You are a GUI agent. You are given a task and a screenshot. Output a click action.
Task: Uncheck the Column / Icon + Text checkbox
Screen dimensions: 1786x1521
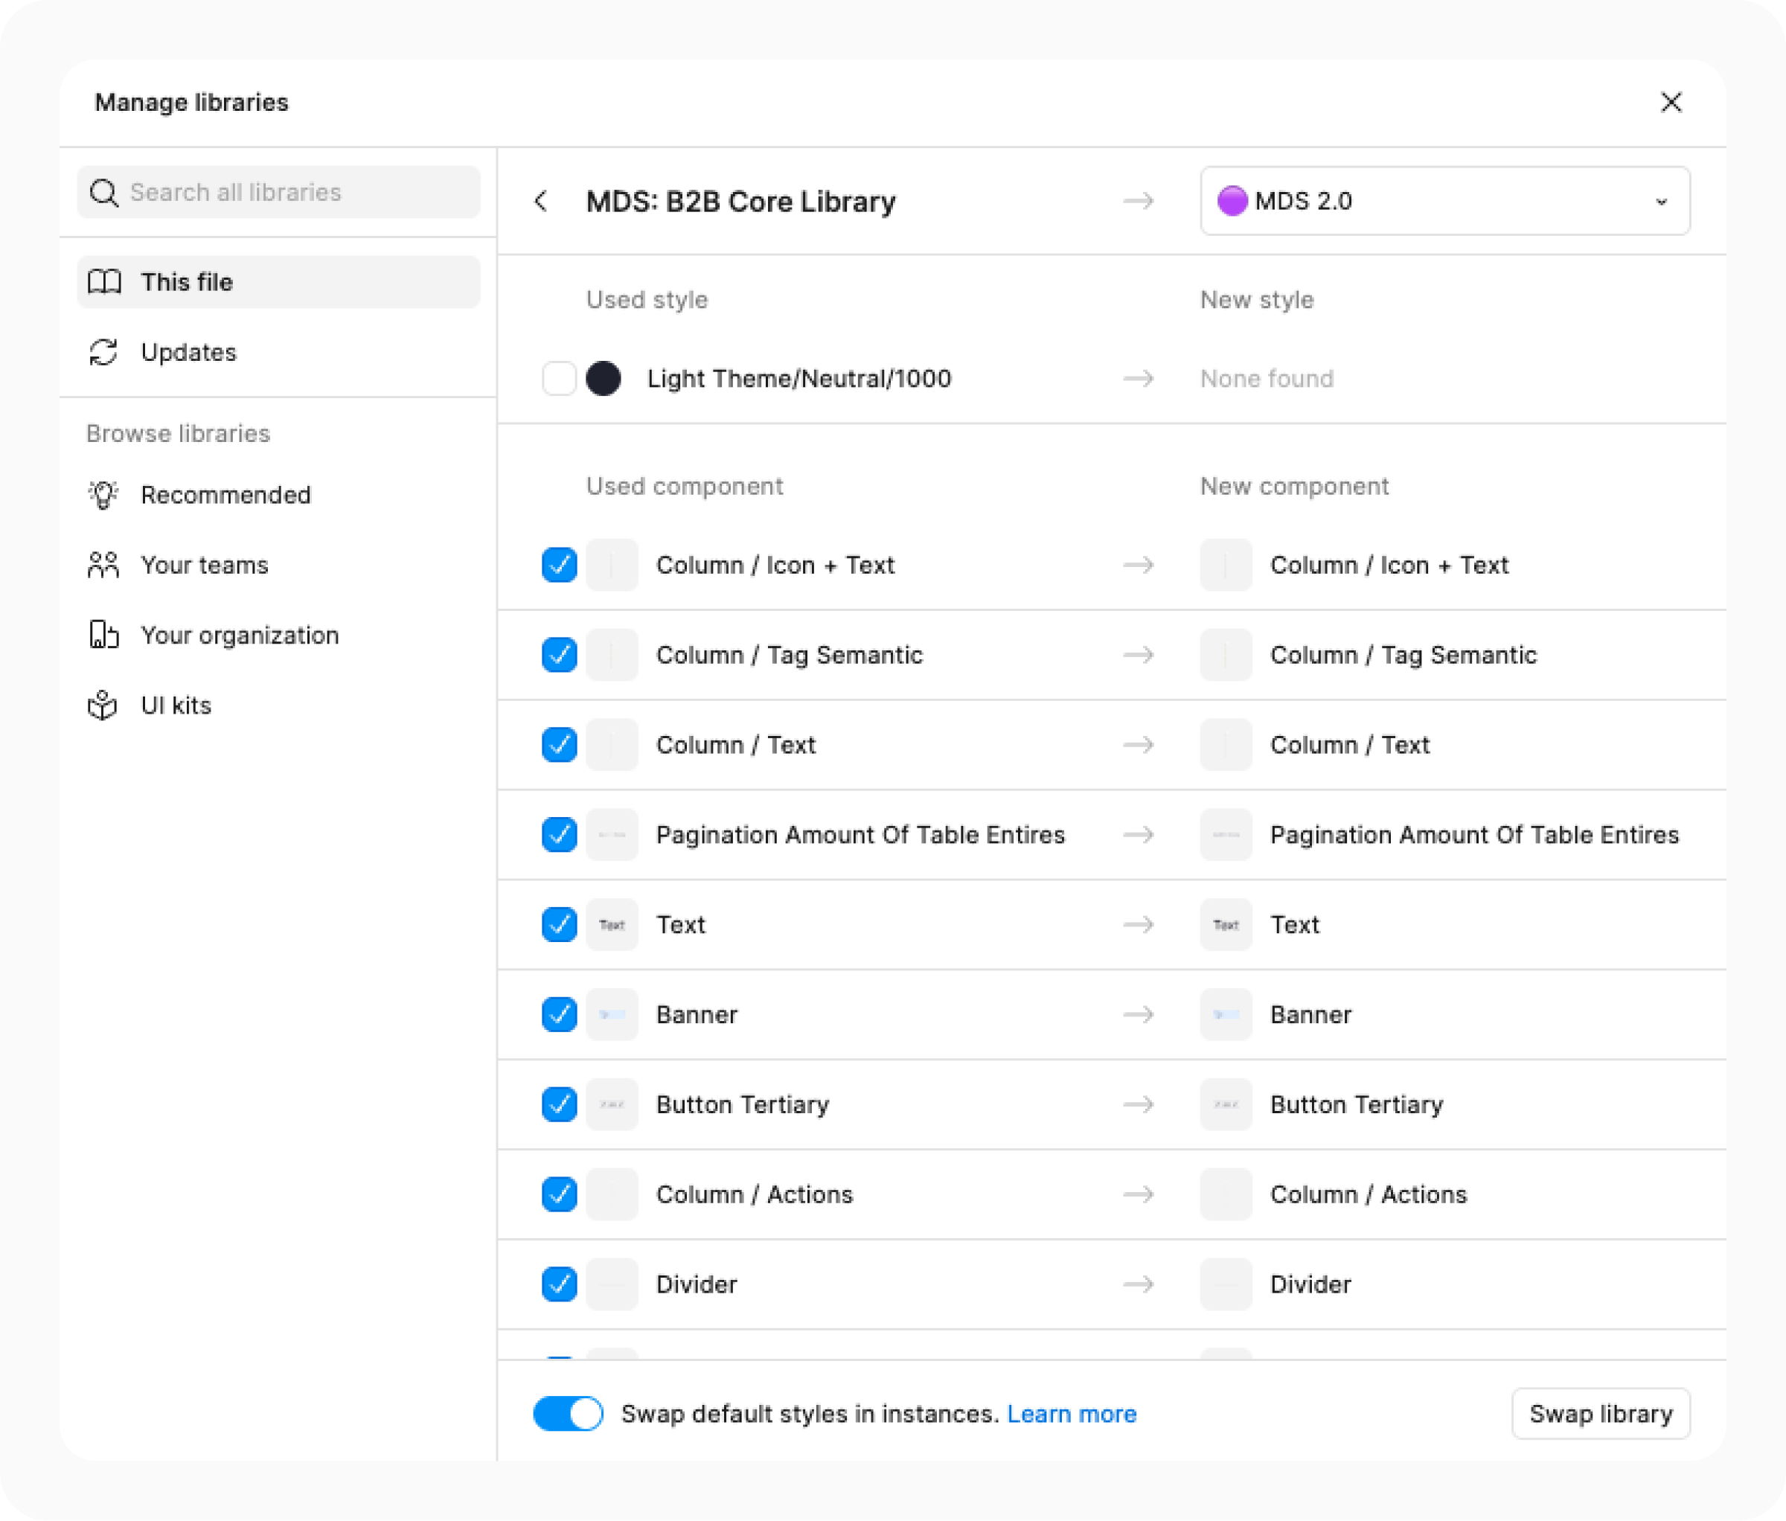pyautogui.click(x=560, y=566)
